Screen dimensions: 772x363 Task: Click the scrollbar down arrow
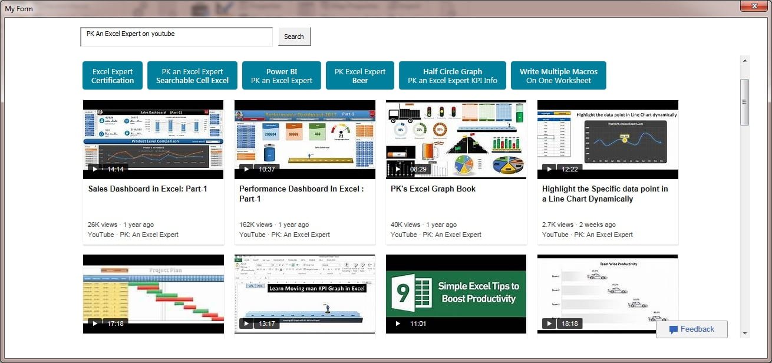[x=745, y=334]
